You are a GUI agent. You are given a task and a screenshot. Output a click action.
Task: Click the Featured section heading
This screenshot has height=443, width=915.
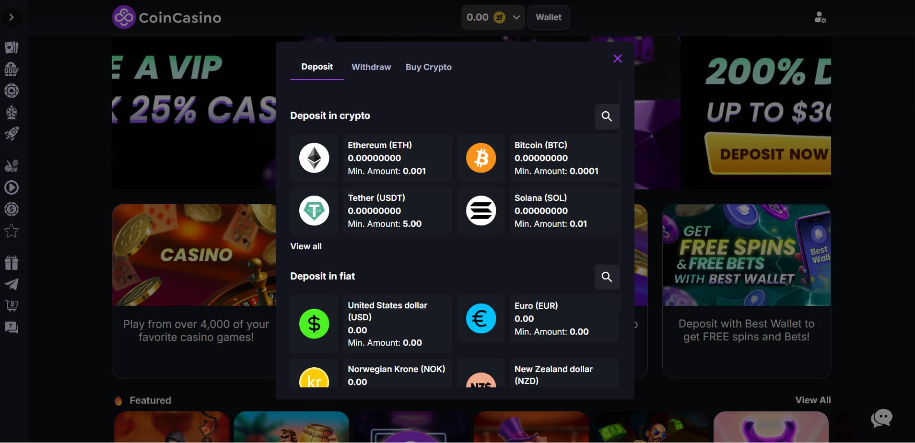tap(150, 400)
